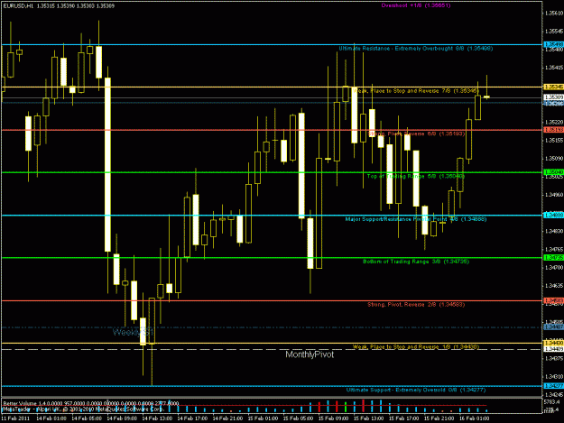564x423 pixels.
Task: Click the Strong, Pivot, Reverse 6/8 label
Action: pyautogui.click(x=416, y=133)
